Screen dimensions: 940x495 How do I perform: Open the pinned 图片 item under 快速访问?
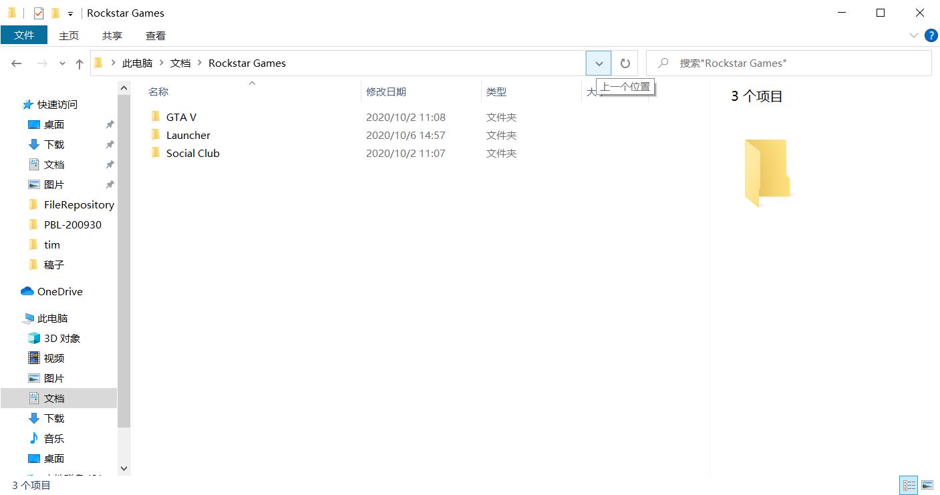(54, 185)
